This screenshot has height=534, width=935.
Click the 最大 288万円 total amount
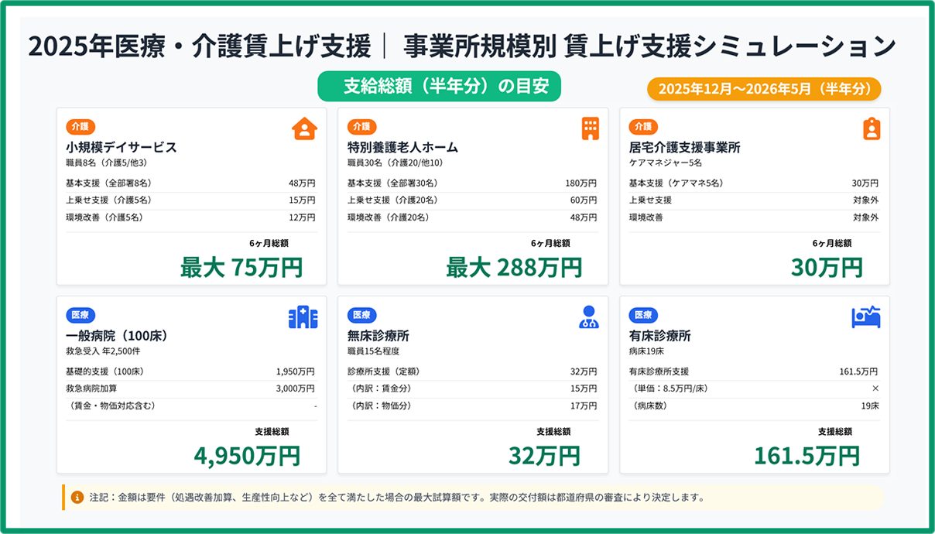513,268
